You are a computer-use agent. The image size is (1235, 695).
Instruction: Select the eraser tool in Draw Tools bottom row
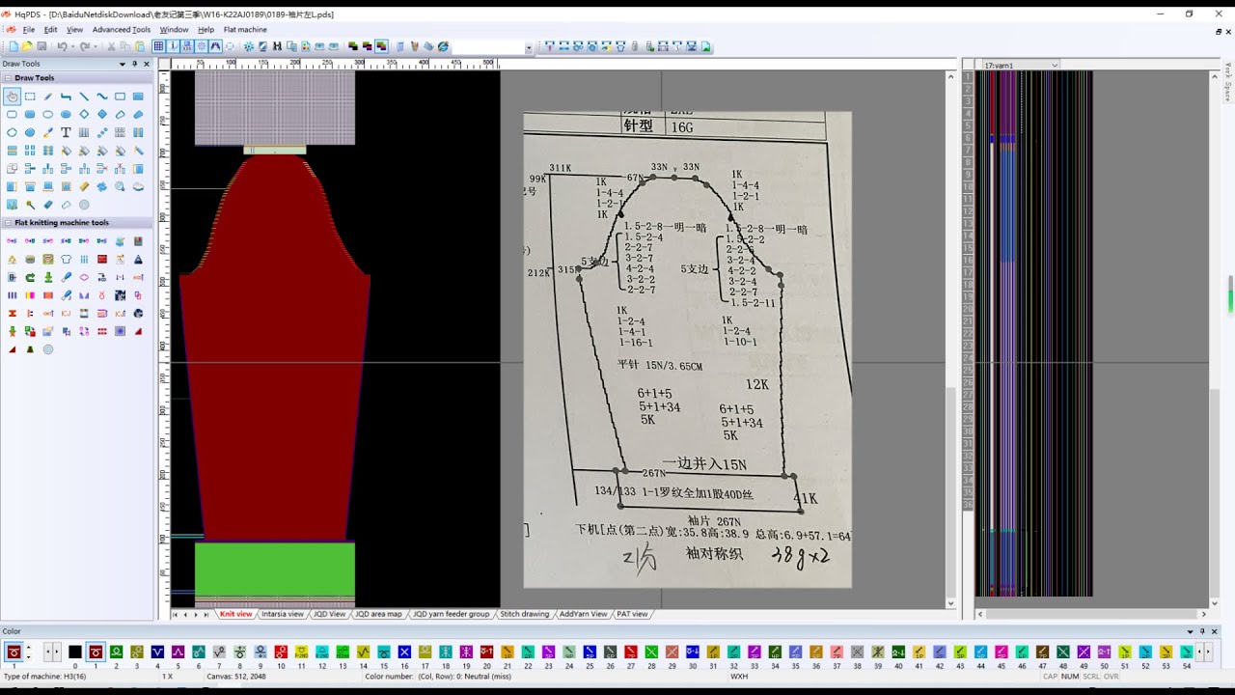click(x=48, y=205)
